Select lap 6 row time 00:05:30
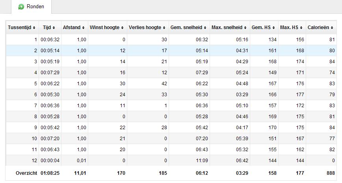The width and height of the screenshot is (342, 183). coord(50,95)
